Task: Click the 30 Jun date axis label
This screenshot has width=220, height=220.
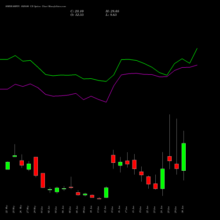Action: 183,209
